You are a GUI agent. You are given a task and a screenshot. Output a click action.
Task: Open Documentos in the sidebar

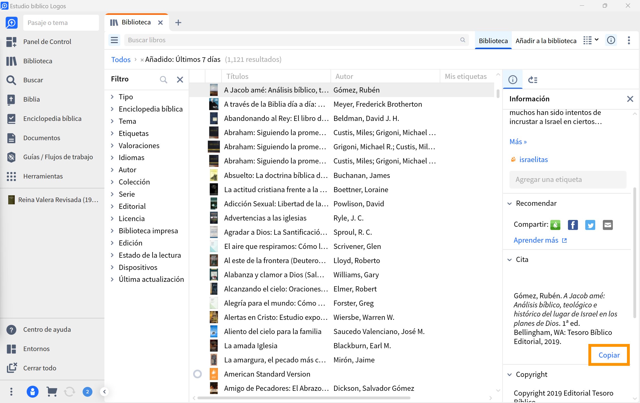click(33, 138)
